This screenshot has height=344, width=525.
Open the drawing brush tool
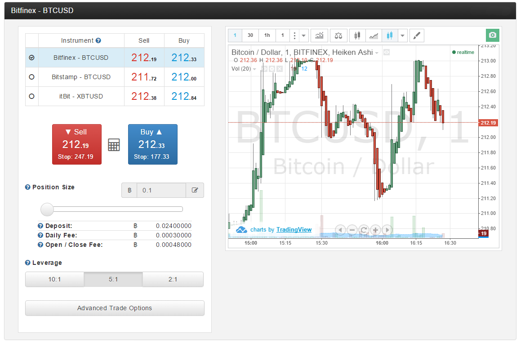(x=417, y=36)
